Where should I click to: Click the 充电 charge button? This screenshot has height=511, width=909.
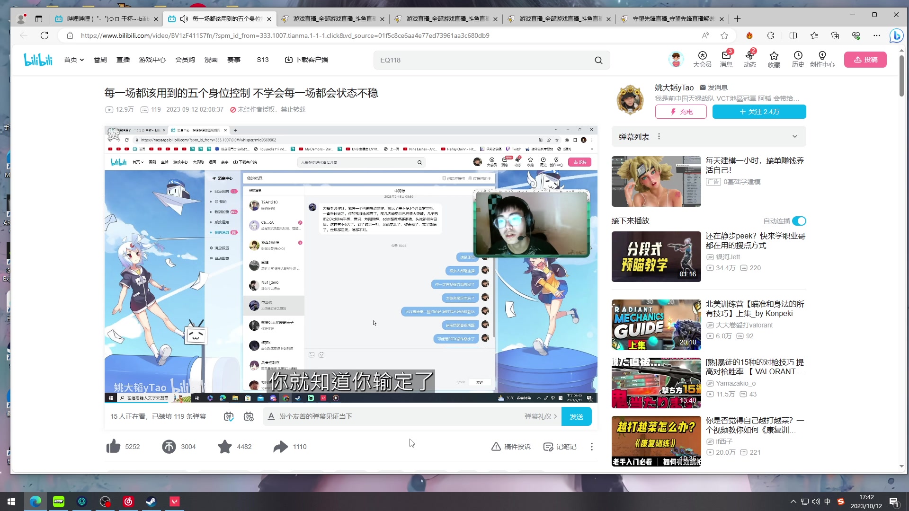[x=681, y=112]
